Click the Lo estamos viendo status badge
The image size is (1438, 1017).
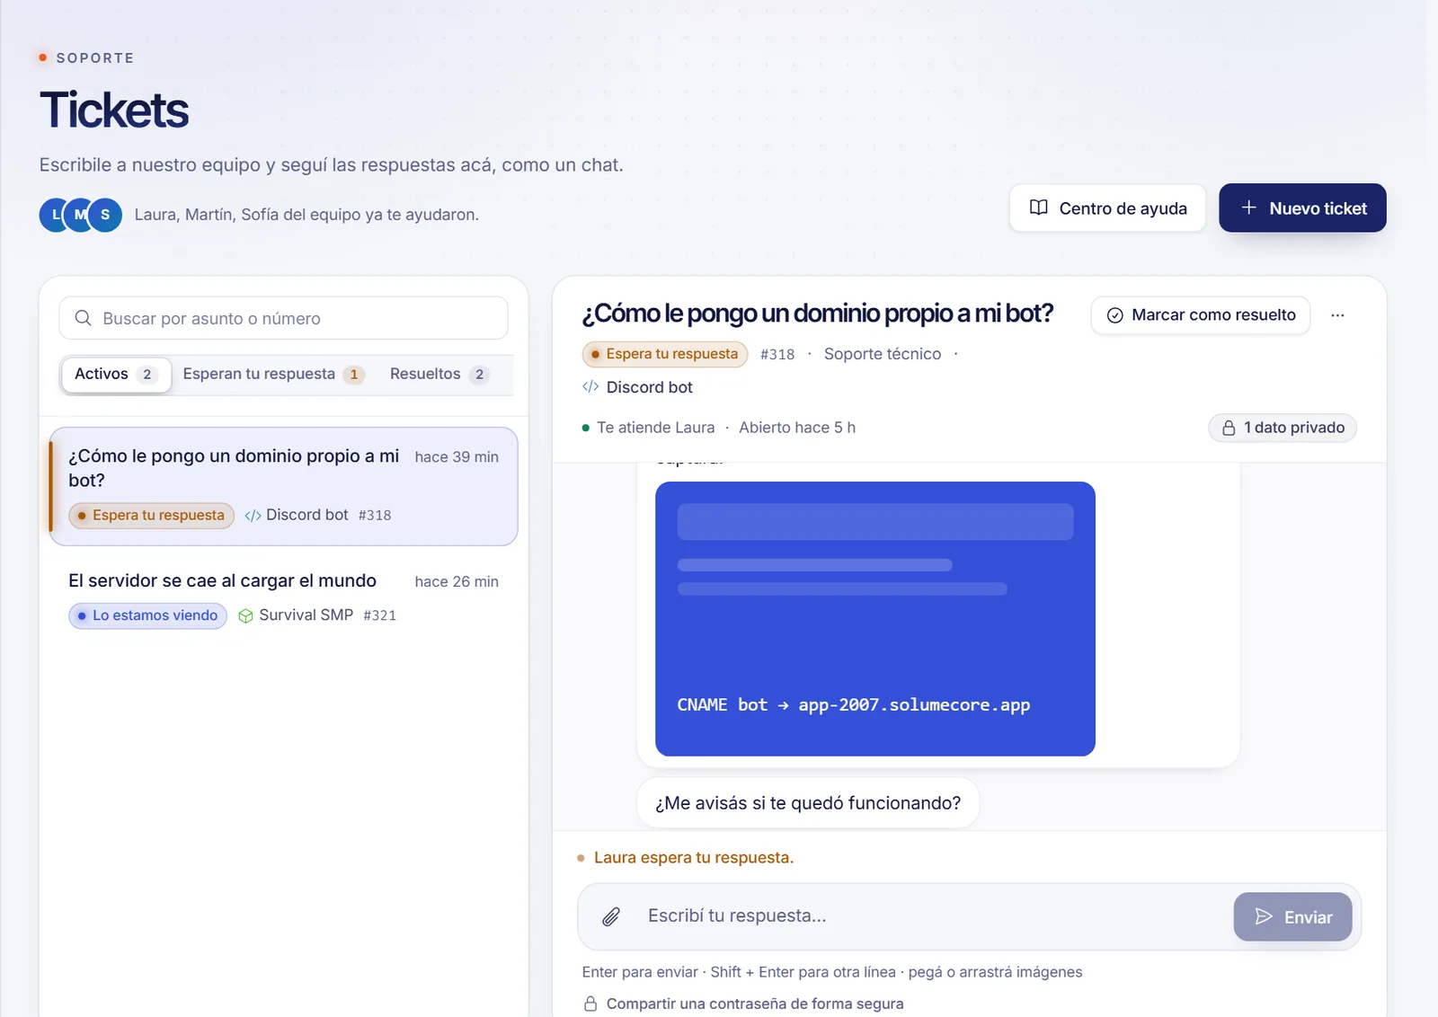pos(147,615)
